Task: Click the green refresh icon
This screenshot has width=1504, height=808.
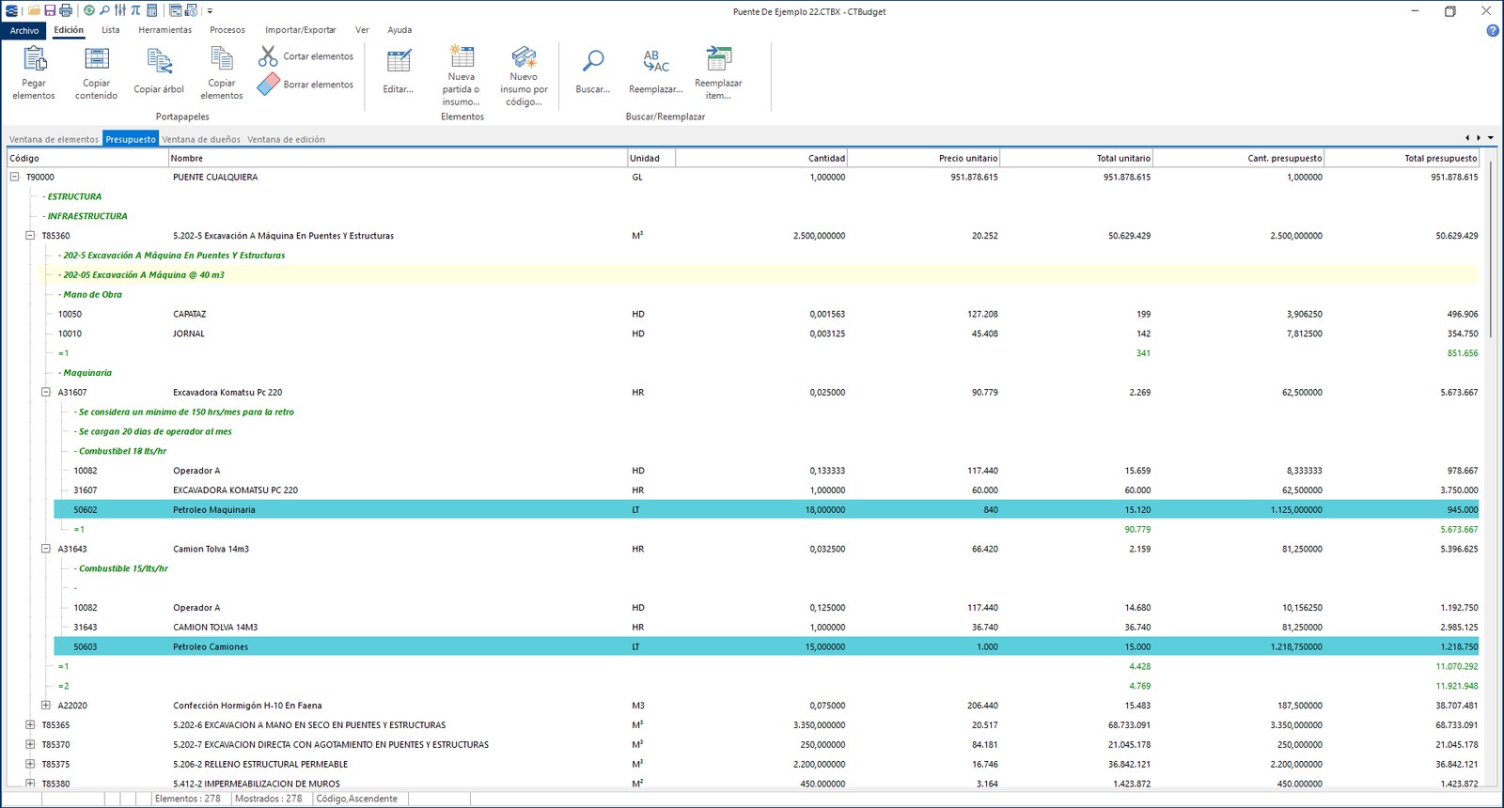Action: click(89, 10)
